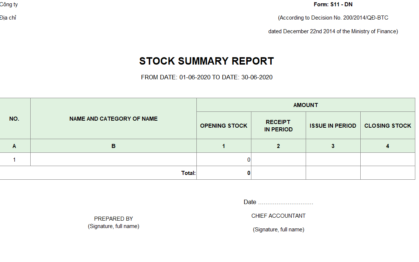The height and width of the screenshot is (262, 419).
Task: Click the Công ty company label
Action: click(9, 4)
